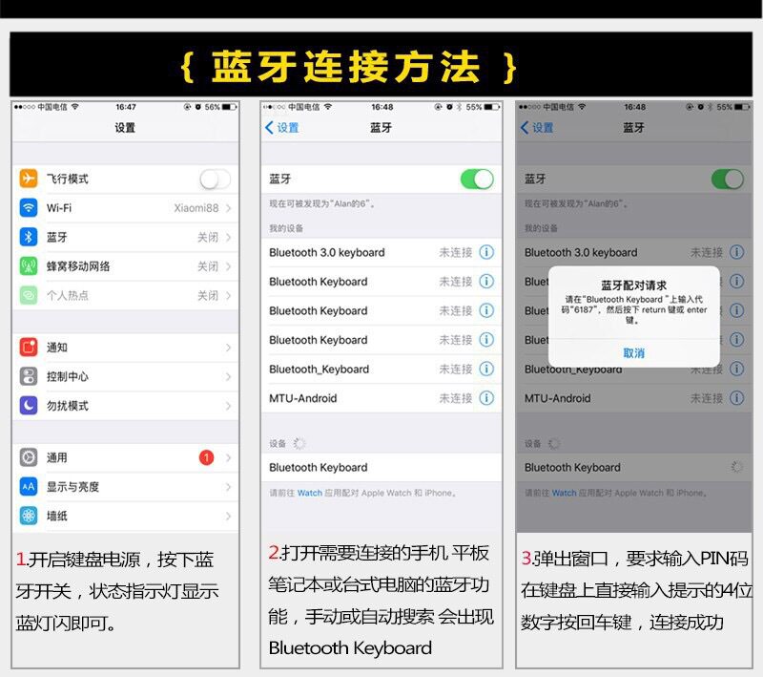
Task: Open Do Not Disturb (勿扰模式) chevron
Action: coord(228,406)
